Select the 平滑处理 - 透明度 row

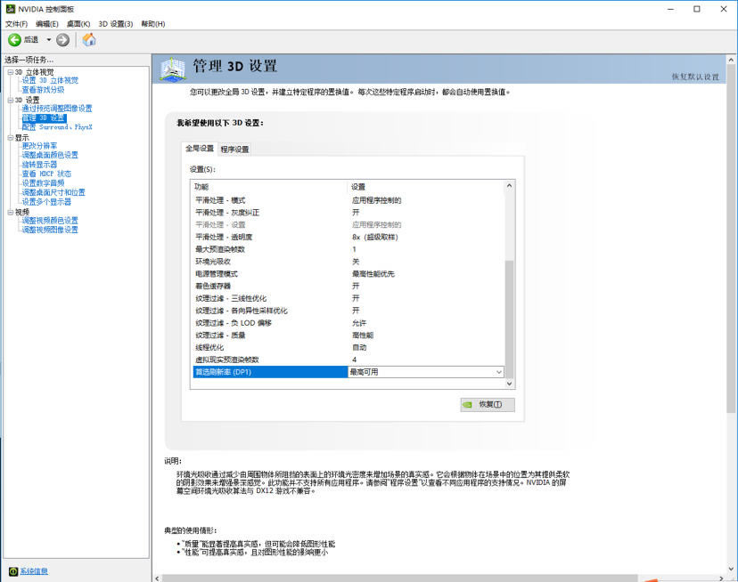[x=348, y=237]
